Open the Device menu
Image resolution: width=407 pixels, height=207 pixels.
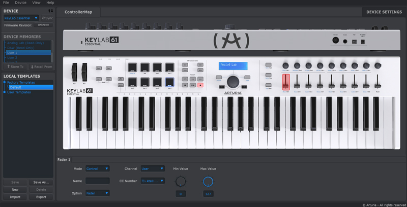point(20,3)
